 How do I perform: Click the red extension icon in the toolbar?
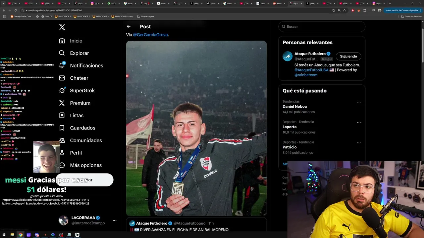353,10
